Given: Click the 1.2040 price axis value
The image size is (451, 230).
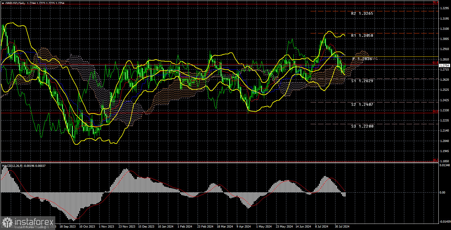Looking at the screenshot, I should pos(444,141).
